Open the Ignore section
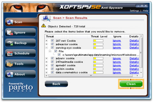The width and height of the screenshot is (153, 102). [x=20, y=32]
